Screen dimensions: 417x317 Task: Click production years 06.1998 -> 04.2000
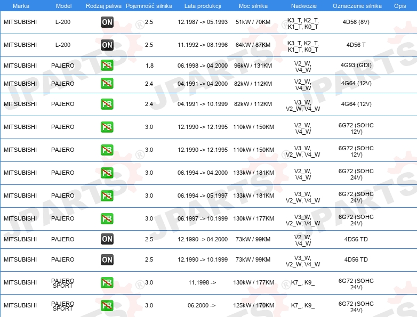click(x=203, y=66)
